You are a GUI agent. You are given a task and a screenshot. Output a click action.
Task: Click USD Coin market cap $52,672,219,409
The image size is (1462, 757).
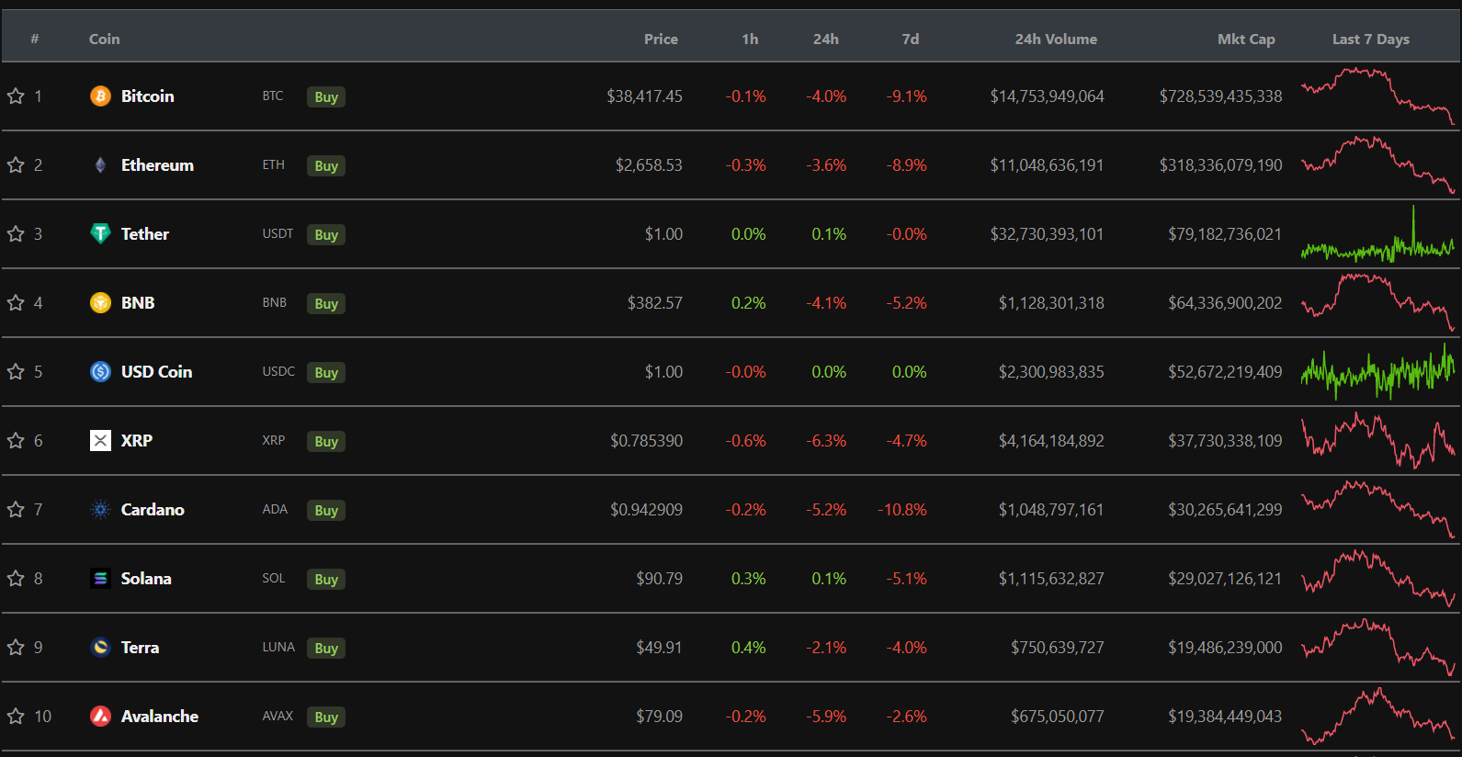[1225, 372]
